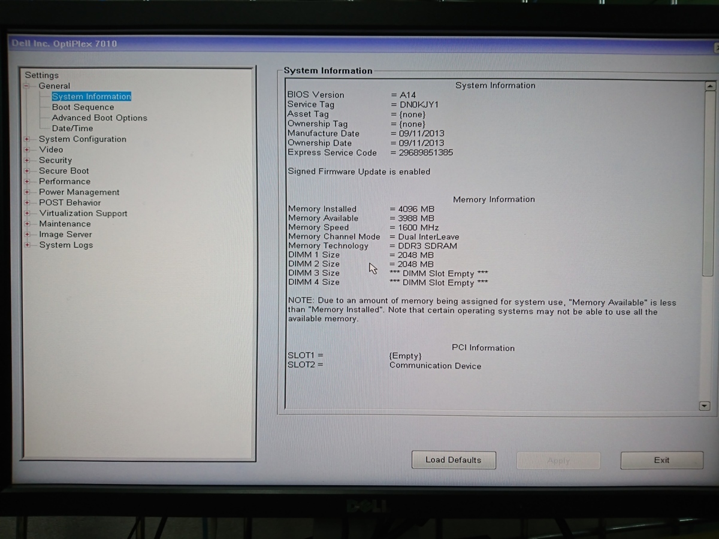The image size is (719, 539).
Task: Click Signed Firmware Update is enabled text
Action: pos(359,171)
